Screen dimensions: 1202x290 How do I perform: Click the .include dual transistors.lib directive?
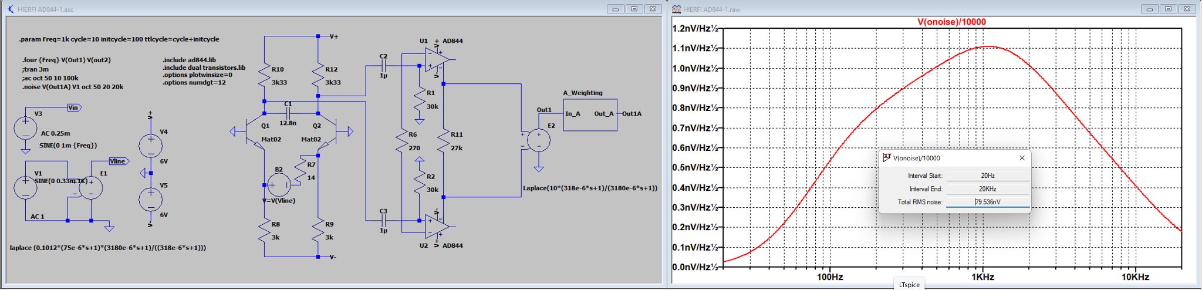click(204, 68)
